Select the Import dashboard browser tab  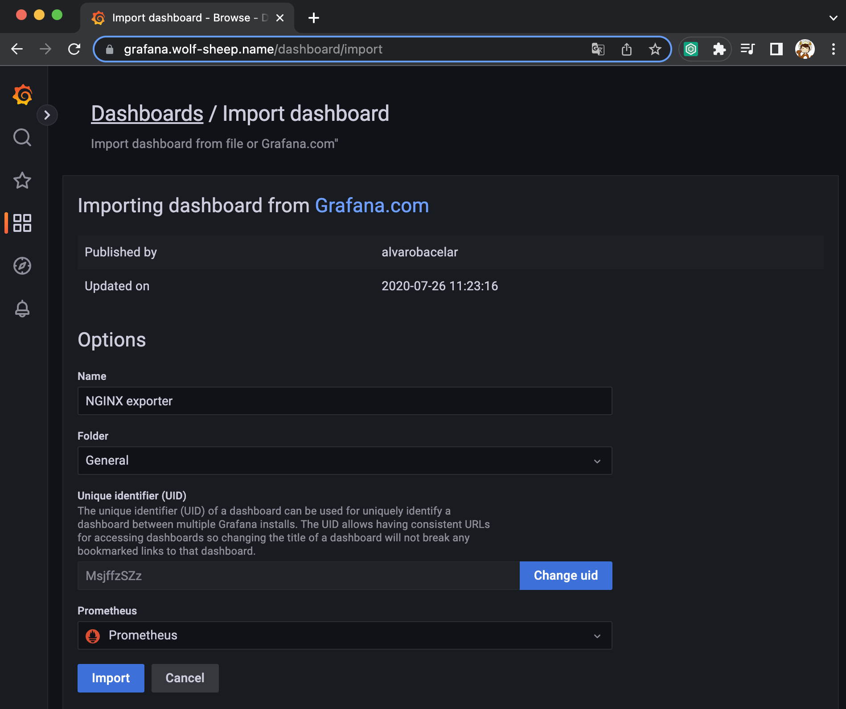(187, 18)
